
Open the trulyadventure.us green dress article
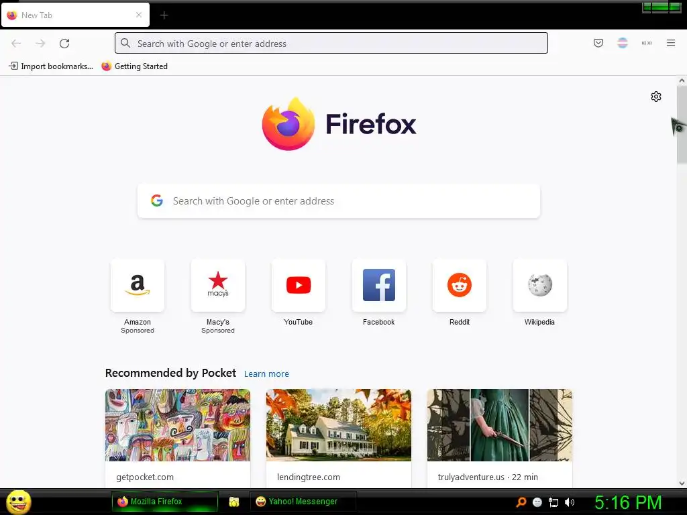(499, 424)
